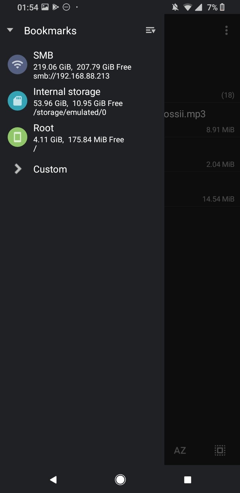Expand the Custom section chevron

pyautogui.click(x=18, y=169)
